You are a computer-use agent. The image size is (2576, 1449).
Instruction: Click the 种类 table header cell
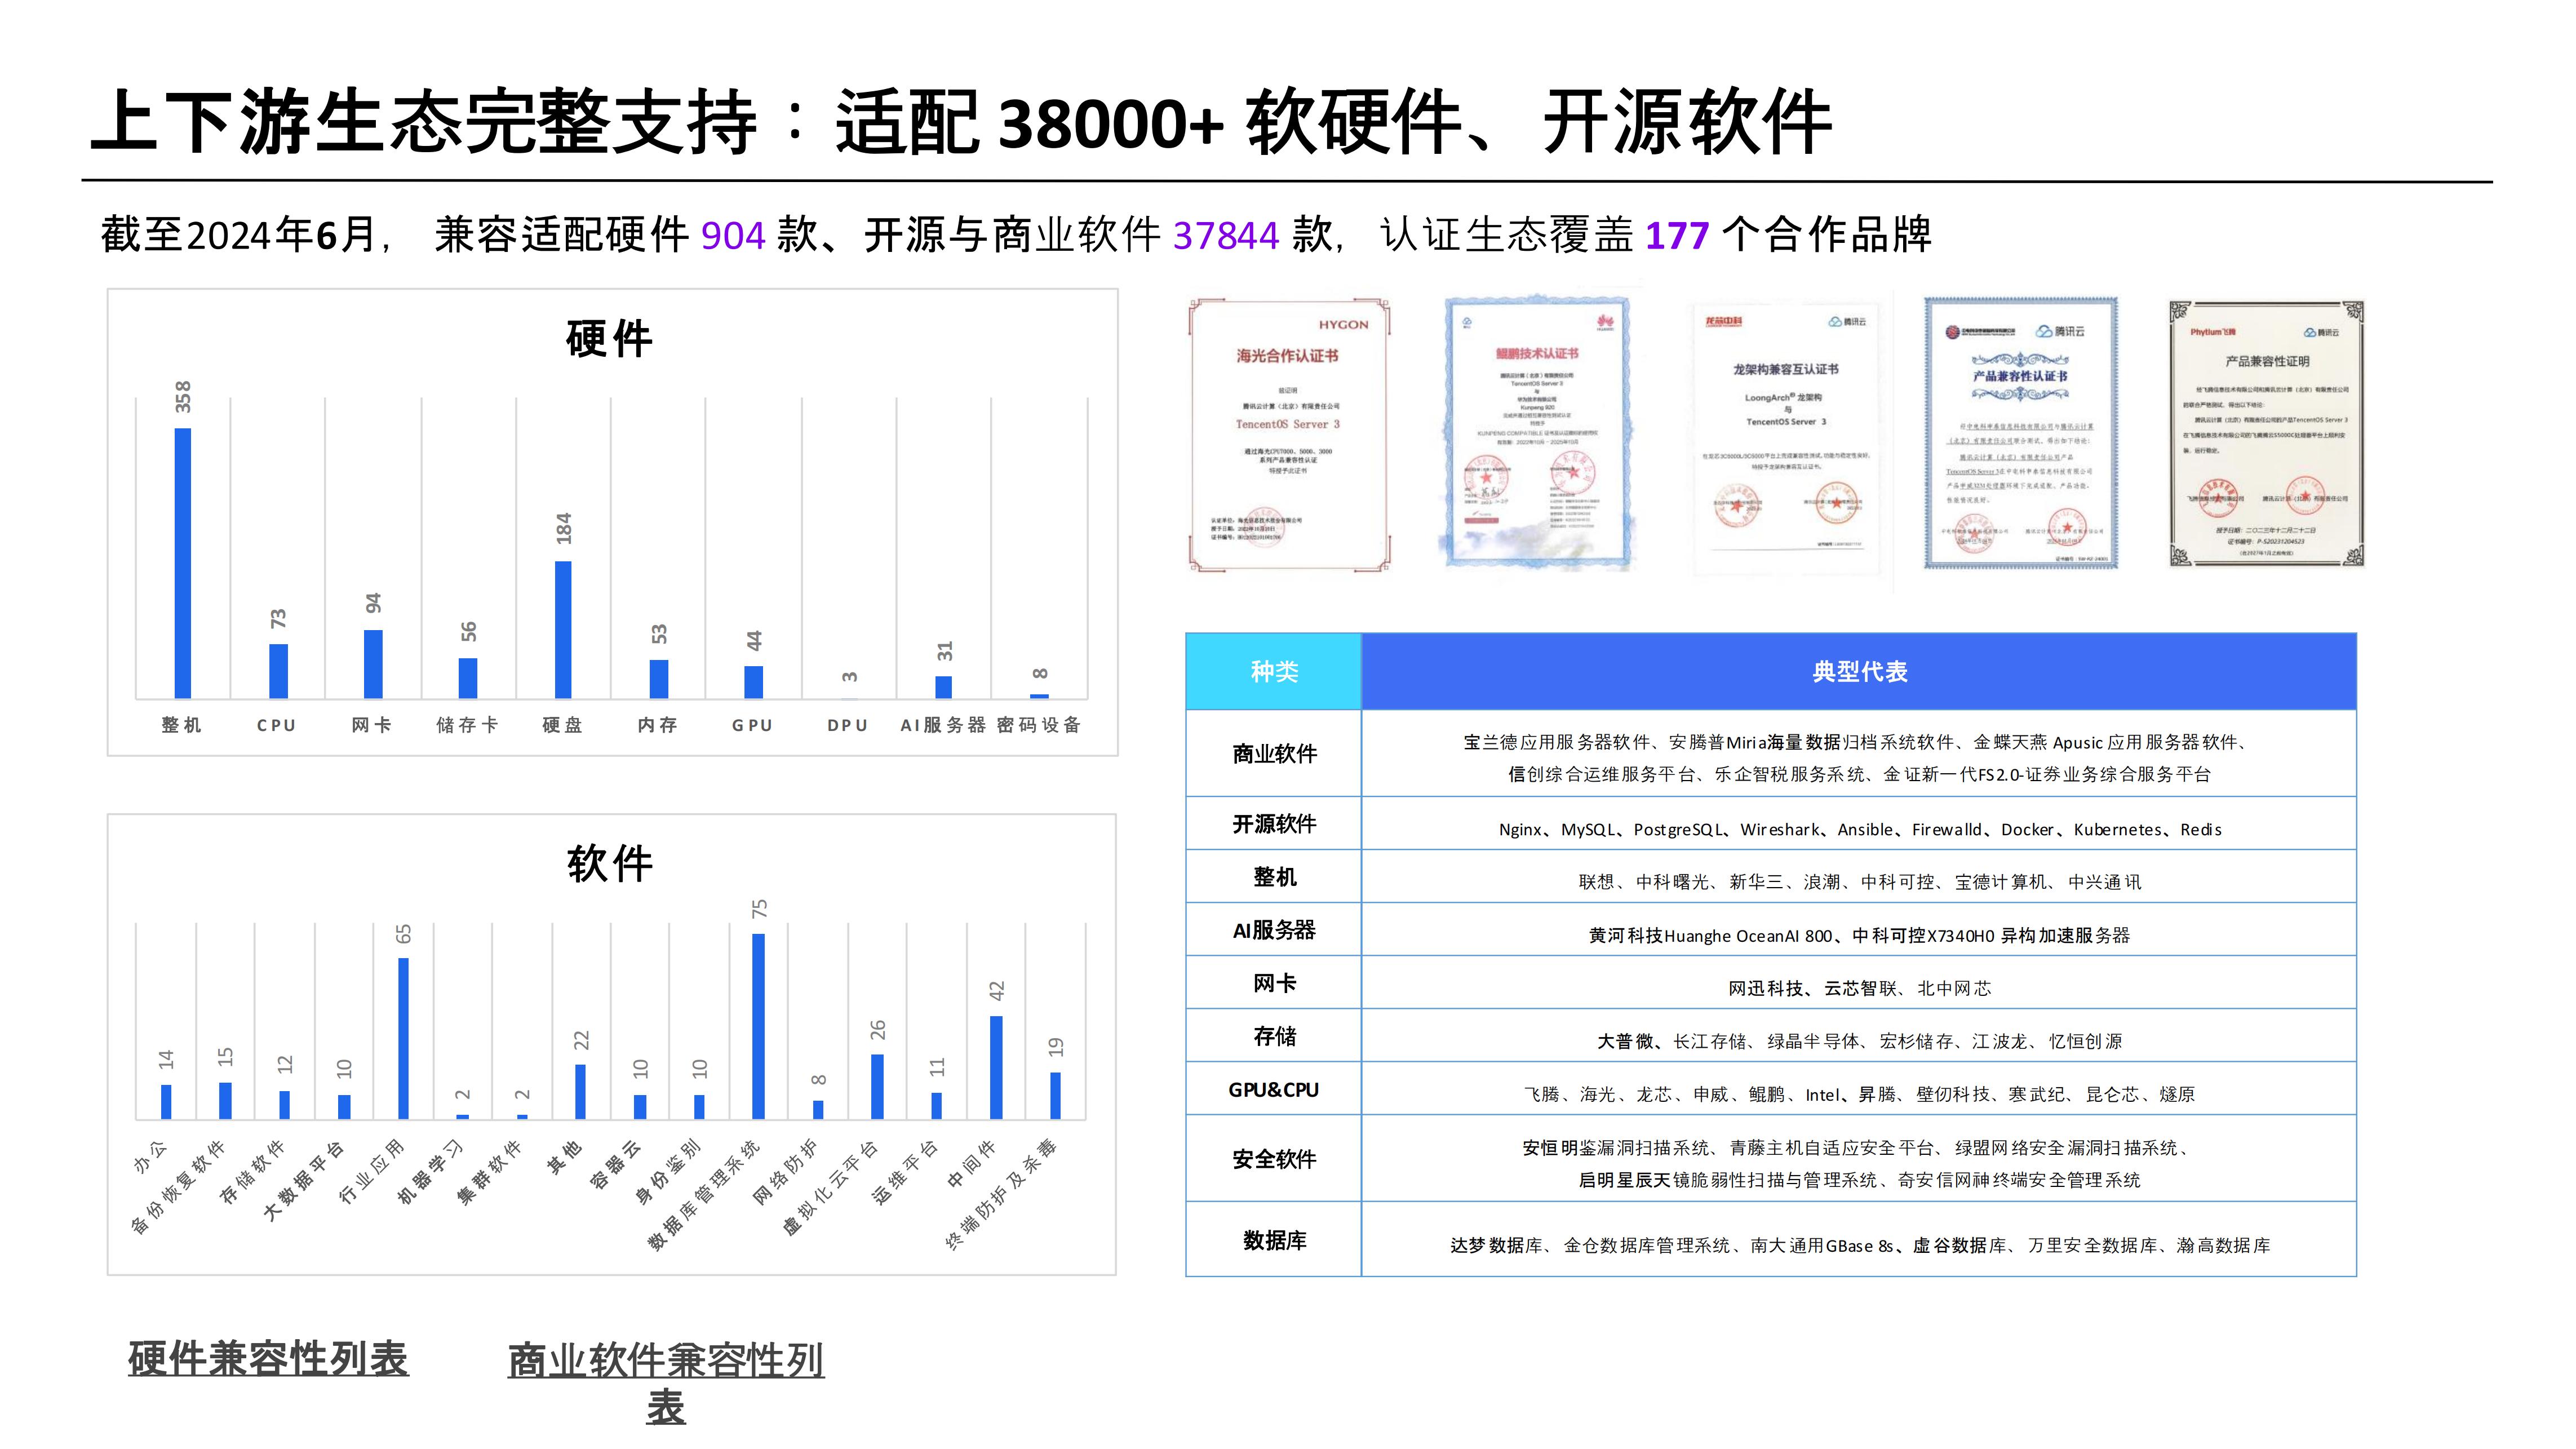point(1273,671)
